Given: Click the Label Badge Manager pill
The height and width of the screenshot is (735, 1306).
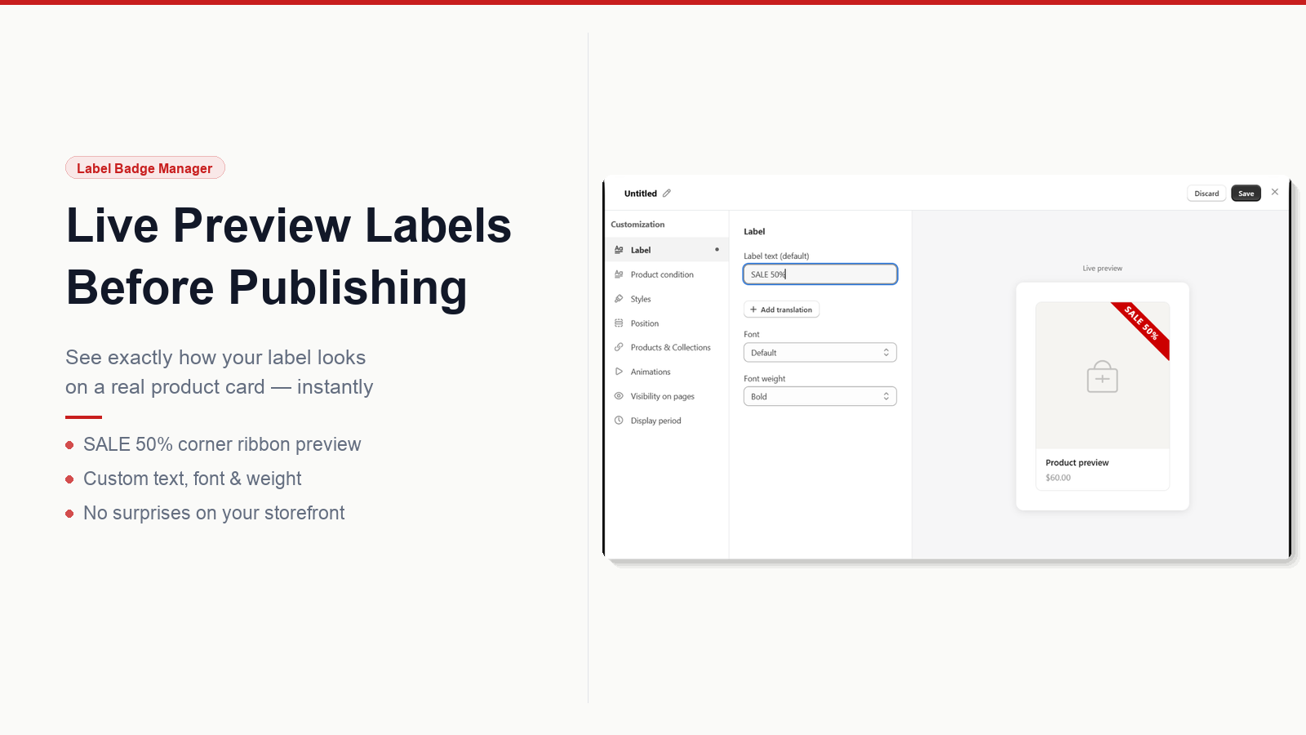Looking at the screenshot, I should [x=145, y=167].
